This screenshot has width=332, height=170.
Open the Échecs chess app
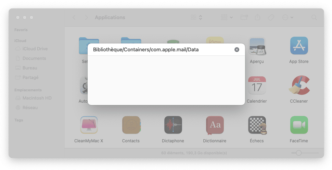coord(257,125)
